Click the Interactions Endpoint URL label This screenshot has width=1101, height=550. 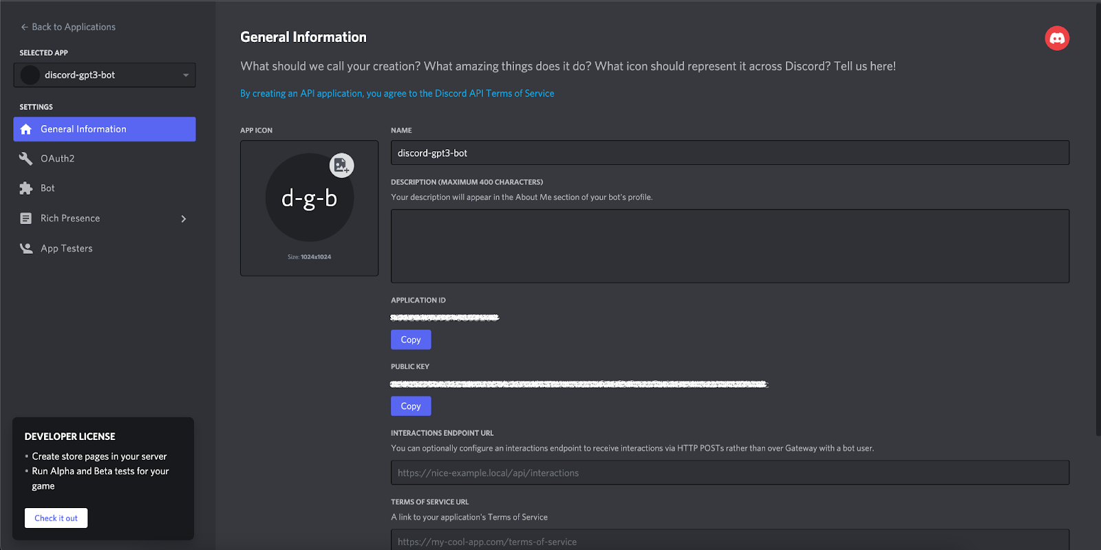(x=442, y=433)
